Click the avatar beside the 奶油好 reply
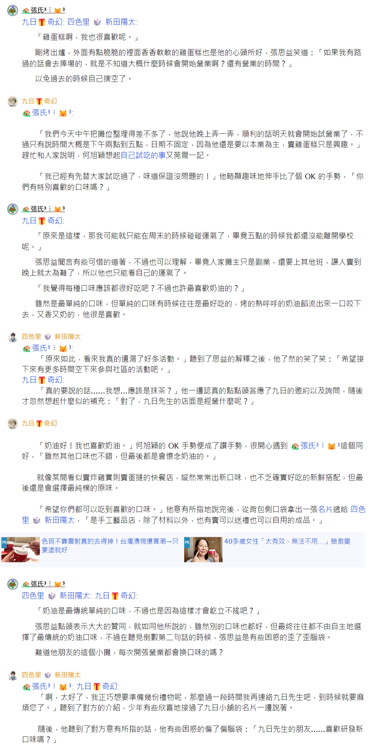 click(x=13, y=424)
